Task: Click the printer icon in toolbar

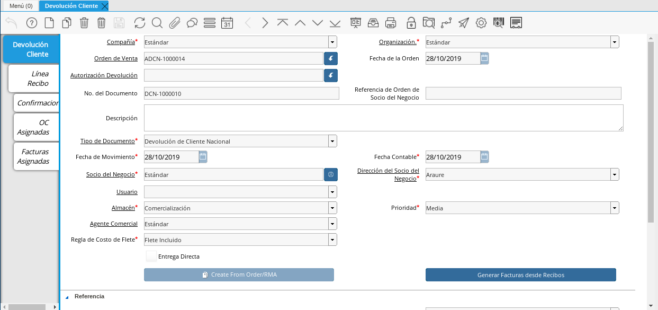Action: (x=391, y=23)
